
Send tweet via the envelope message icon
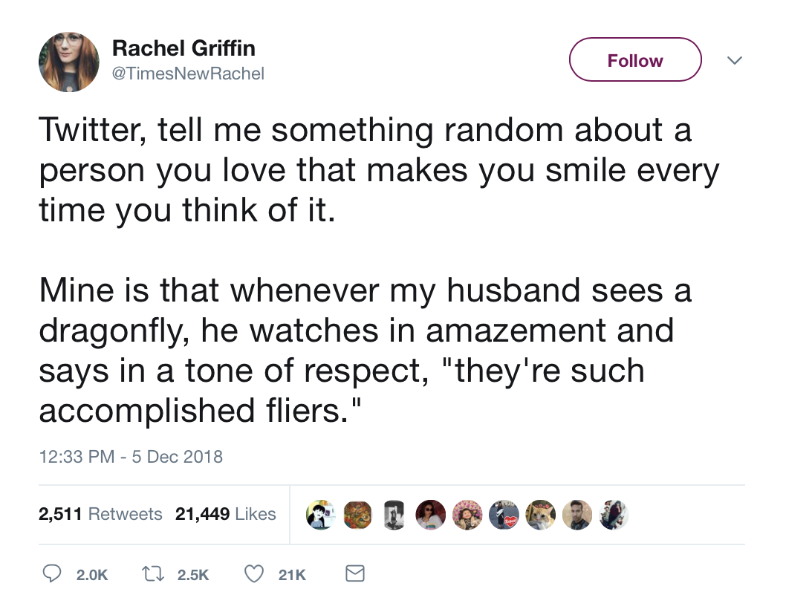(356, 574)
